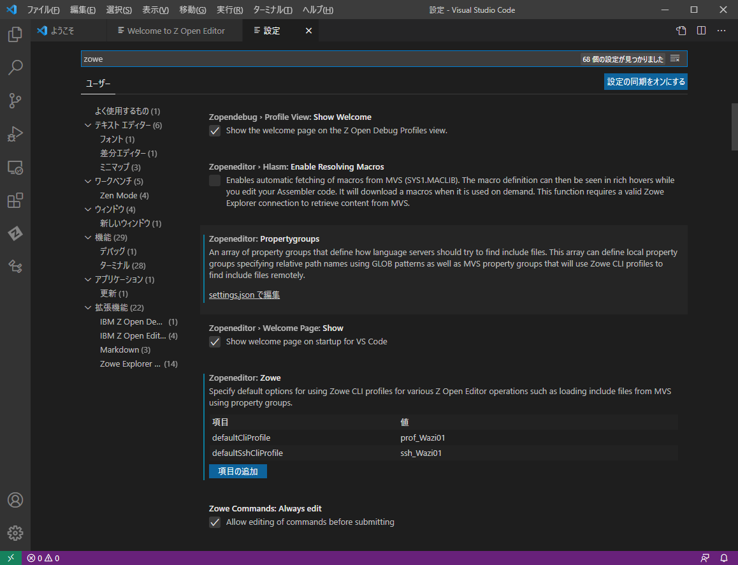Select the ユーザー settings scope tab
Screen dimensions: 738x565
(x=98, y=84)
